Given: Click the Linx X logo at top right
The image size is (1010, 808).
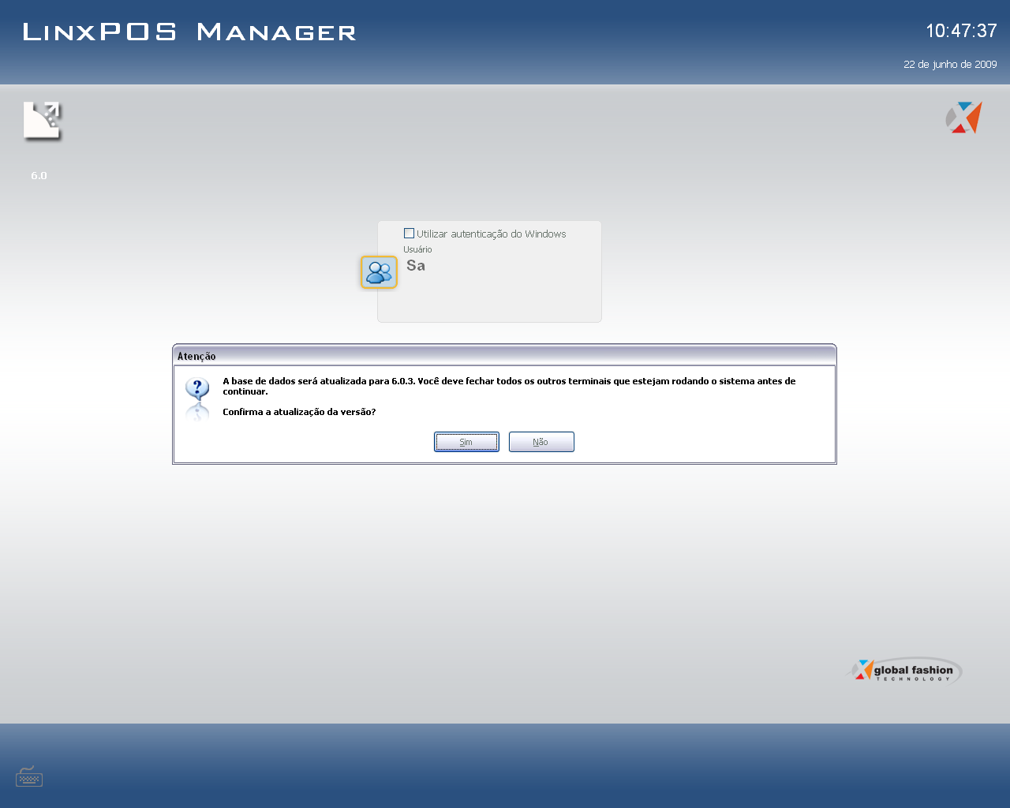Looking at the screenshot, I should [x=963, y=118].
